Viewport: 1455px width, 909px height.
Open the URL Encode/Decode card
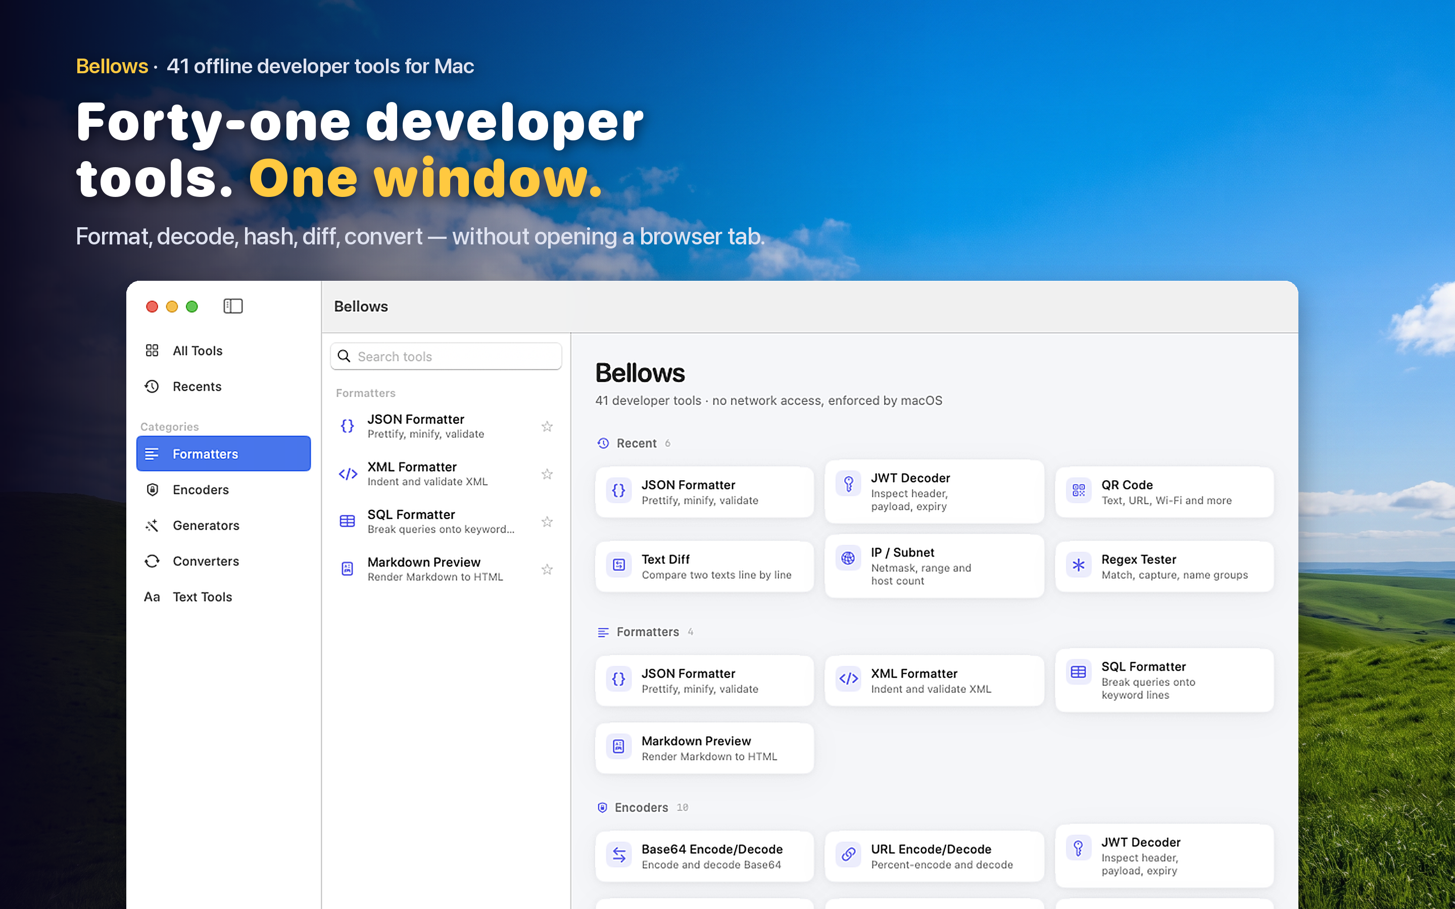[x=934, y=856]
